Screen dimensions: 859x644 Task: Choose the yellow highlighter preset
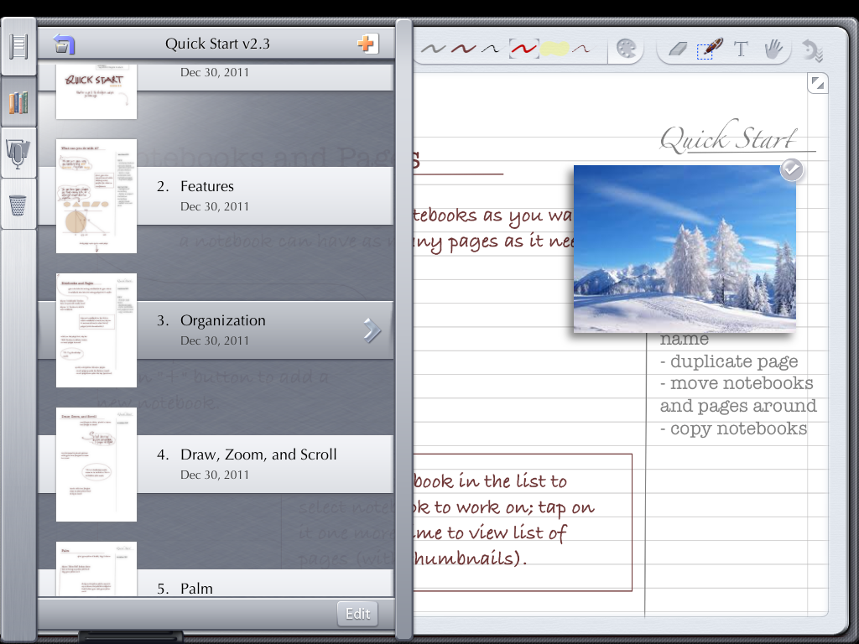pos(554,49)
